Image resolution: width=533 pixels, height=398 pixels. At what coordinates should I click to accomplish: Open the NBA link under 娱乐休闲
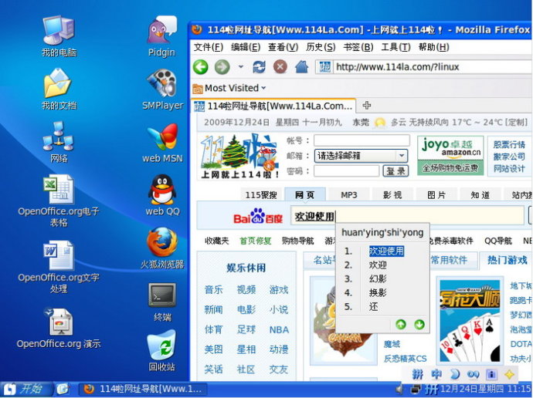pyautogui.click(x=279, y=329)
